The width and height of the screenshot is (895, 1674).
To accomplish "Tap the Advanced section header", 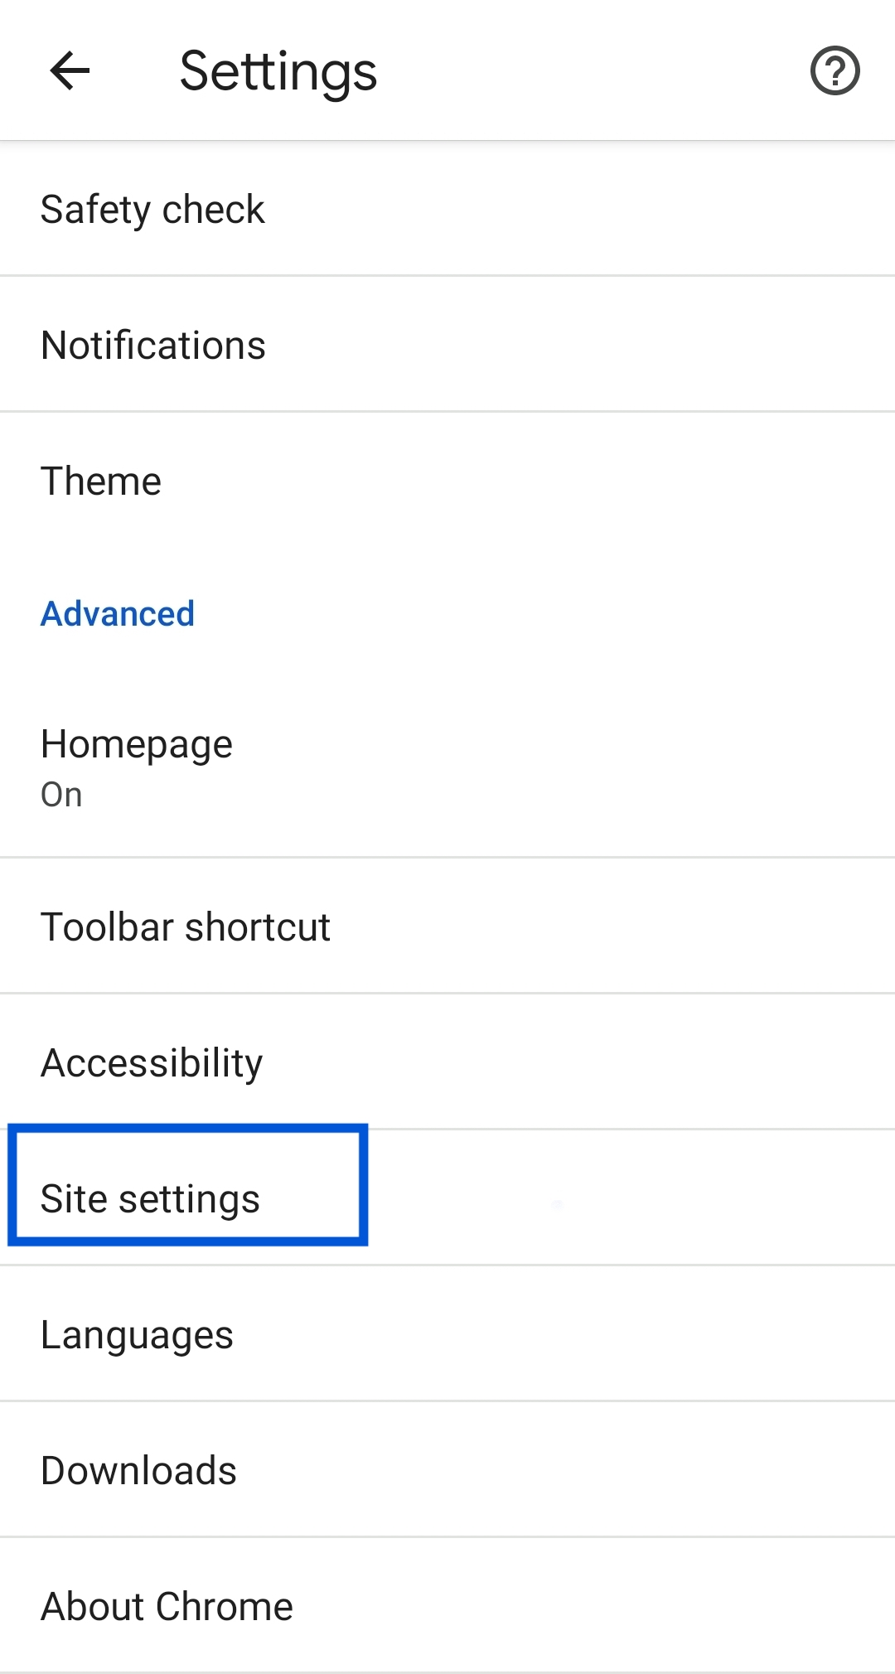I will point(118,614).
